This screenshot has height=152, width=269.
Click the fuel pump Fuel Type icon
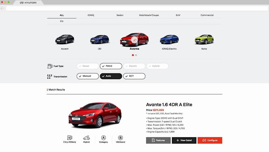pyautogui.click(x=50, y=66)
